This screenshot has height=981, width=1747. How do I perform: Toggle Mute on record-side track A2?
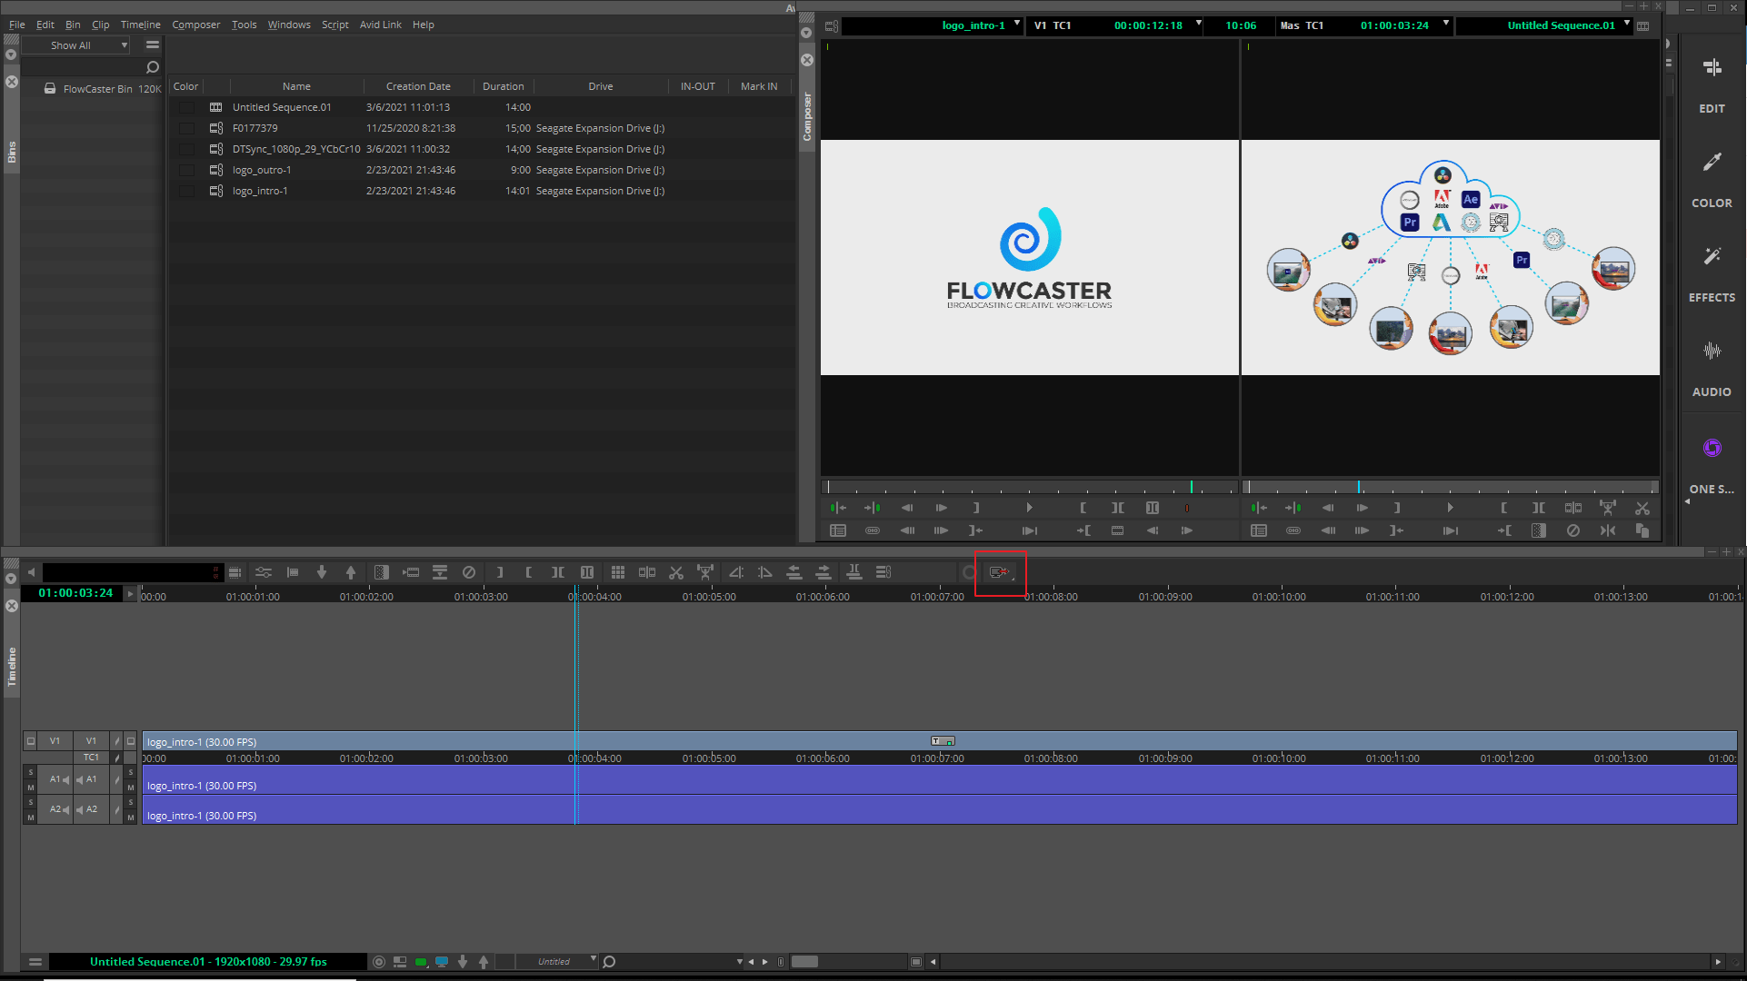(x=131, y=817)
